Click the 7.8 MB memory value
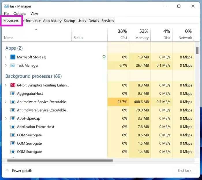 [x=143, y=127]
